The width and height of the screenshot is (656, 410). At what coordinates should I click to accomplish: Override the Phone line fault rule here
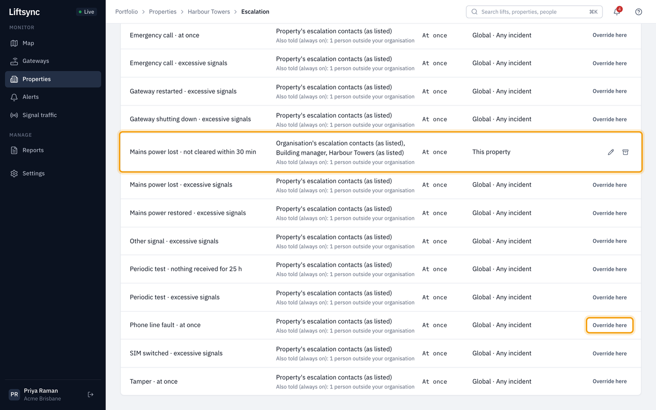(x=610, y=325)
